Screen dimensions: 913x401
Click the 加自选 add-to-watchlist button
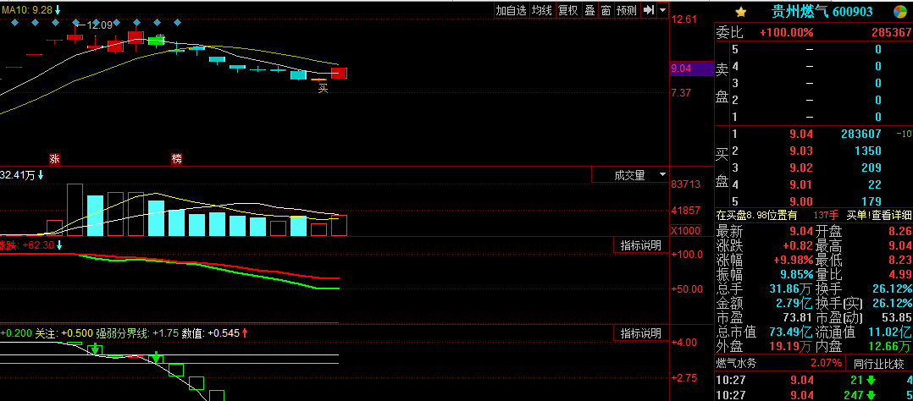pos(511,10)
